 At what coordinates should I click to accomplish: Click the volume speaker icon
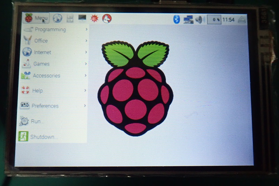[200, 19]
